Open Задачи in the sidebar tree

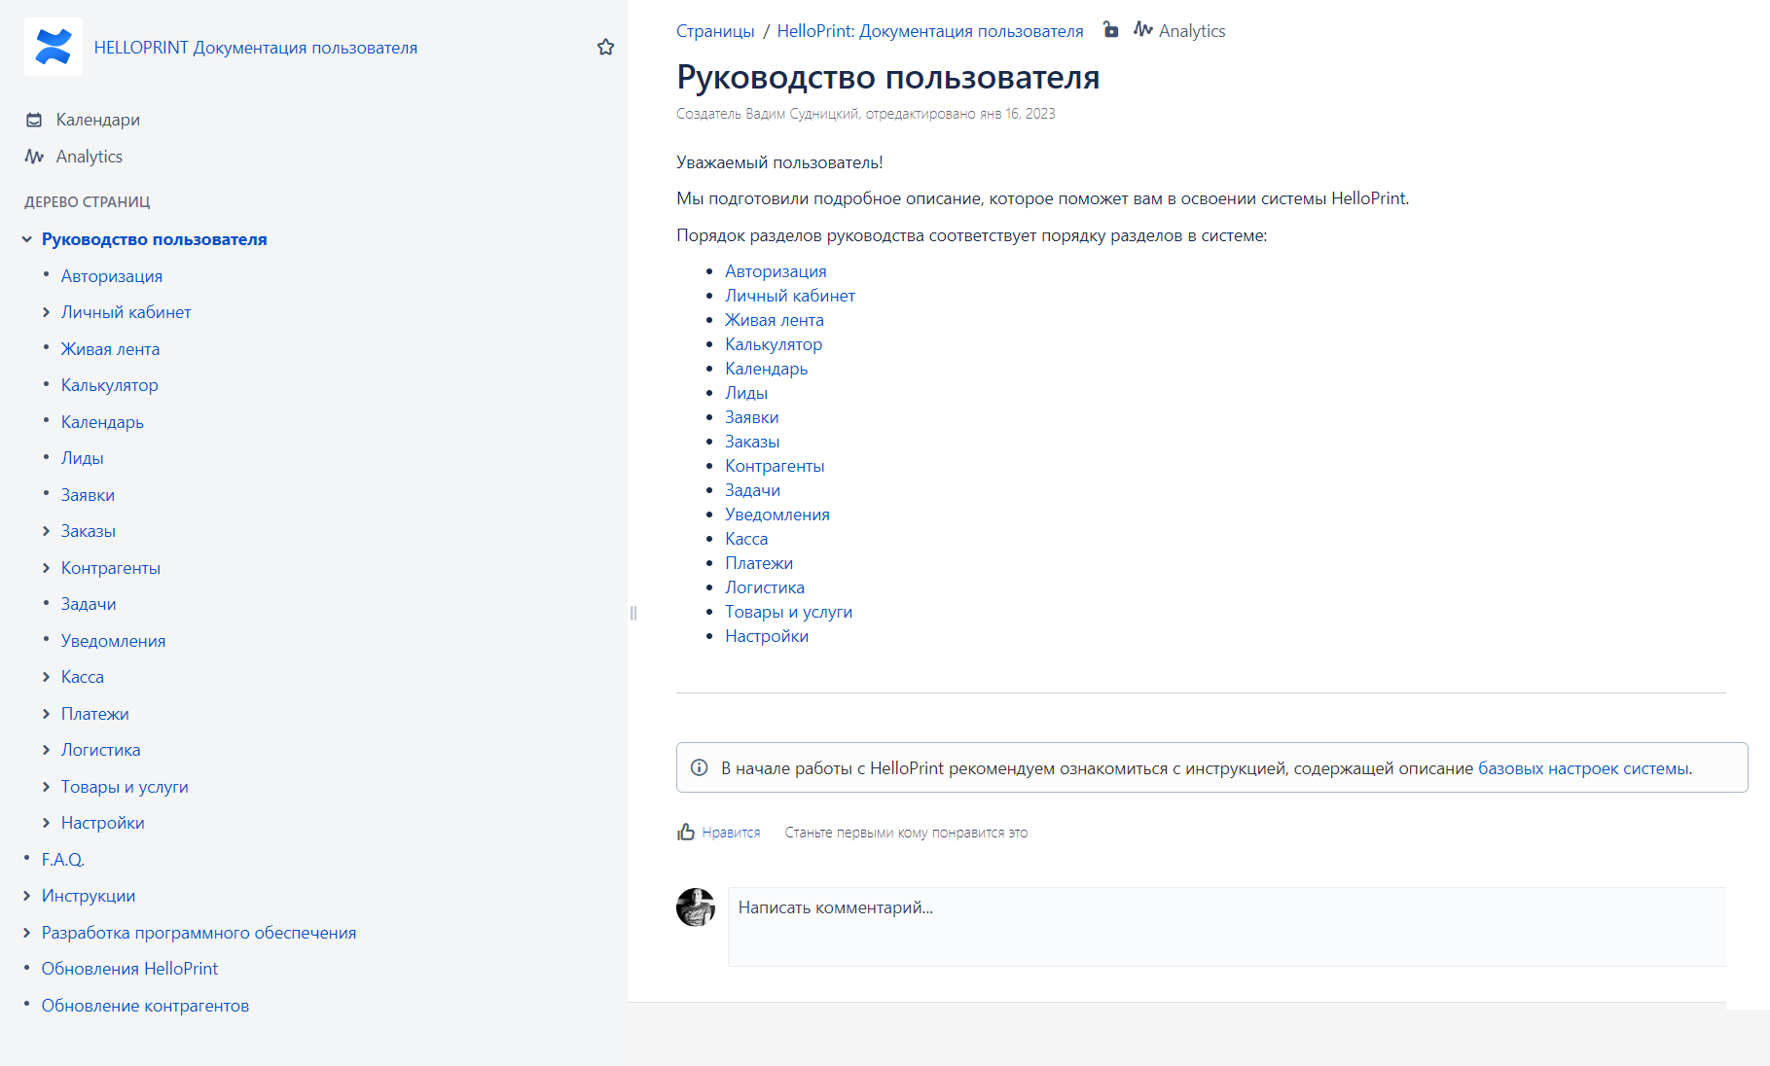pos(89,604)
